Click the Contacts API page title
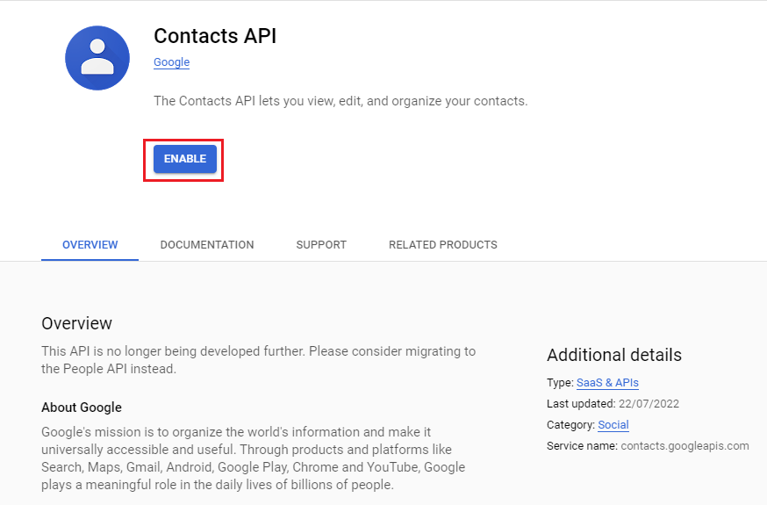This screenshot has height=505, width=767. (x=215, y=36)
